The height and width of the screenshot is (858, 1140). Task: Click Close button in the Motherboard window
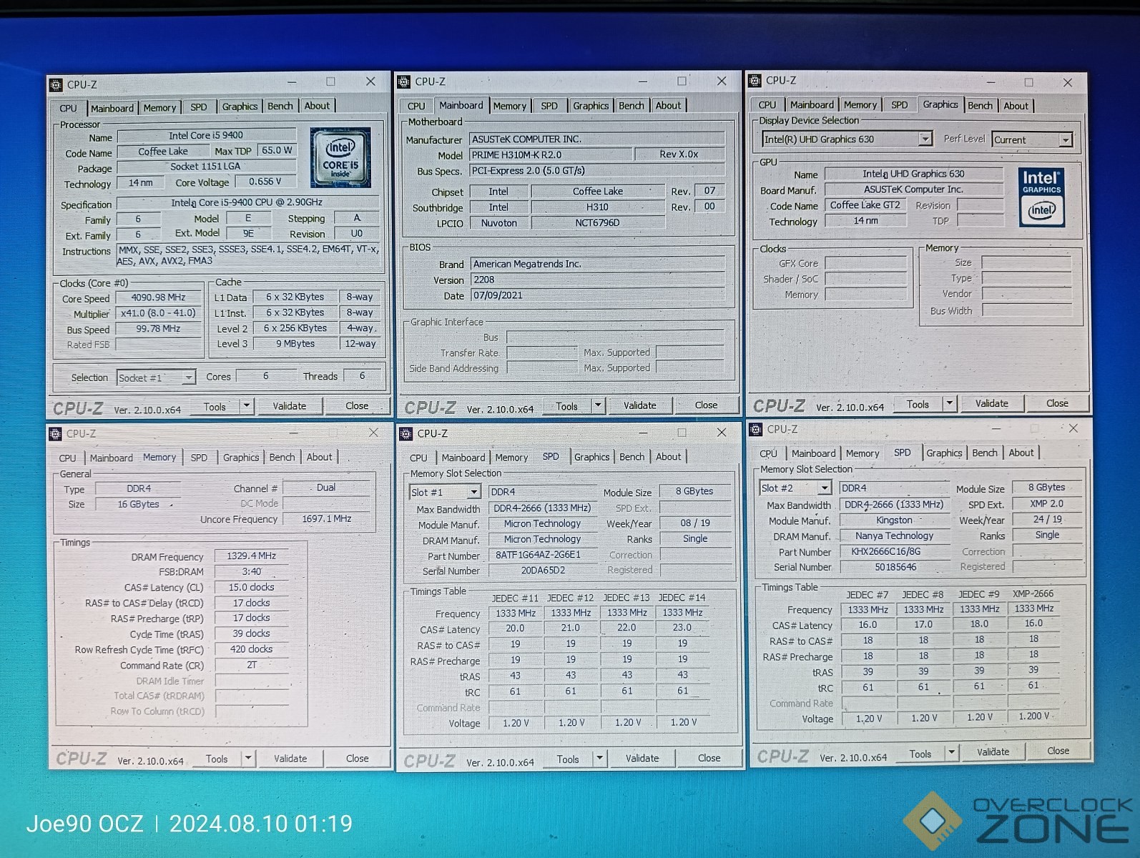pyautogui.click(x=706, y=405)
